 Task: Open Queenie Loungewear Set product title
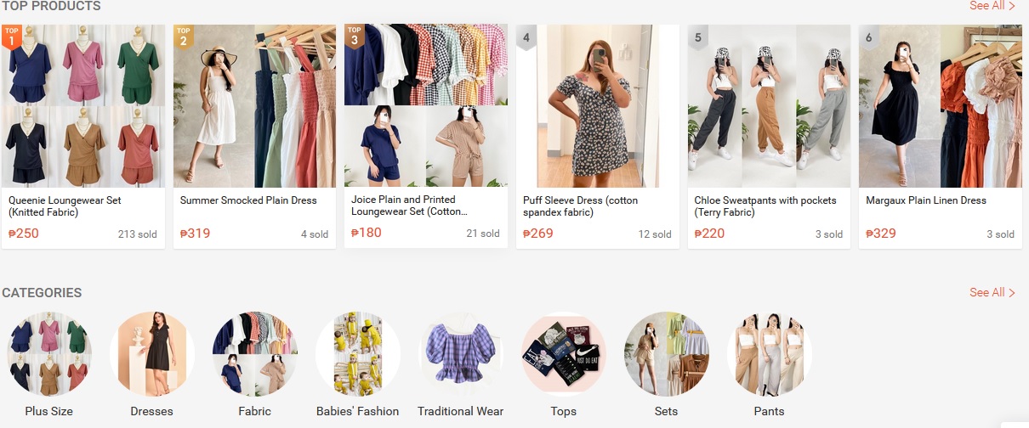tap(65, 206)
